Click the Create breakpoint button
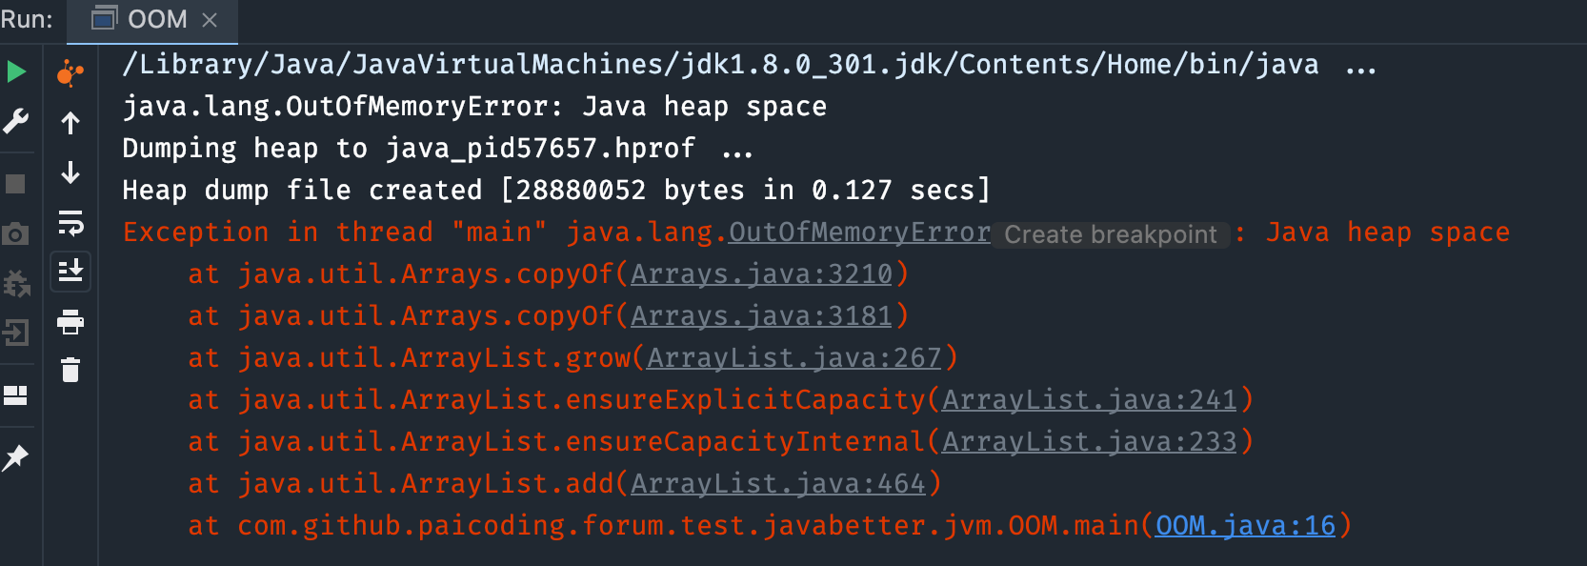This screenshot has height=566, width=1587. click(x=1110, y=234)
